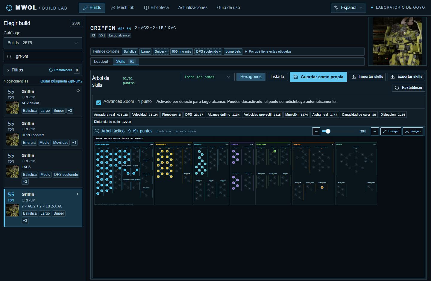Click the Griffin mech portrait image
Image resolution: width=431 pixels, height=281 pixels.
(x=397, y=41)
